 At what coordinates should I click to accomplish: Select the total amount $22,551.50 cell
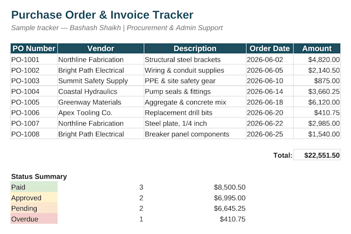[317, 155]
